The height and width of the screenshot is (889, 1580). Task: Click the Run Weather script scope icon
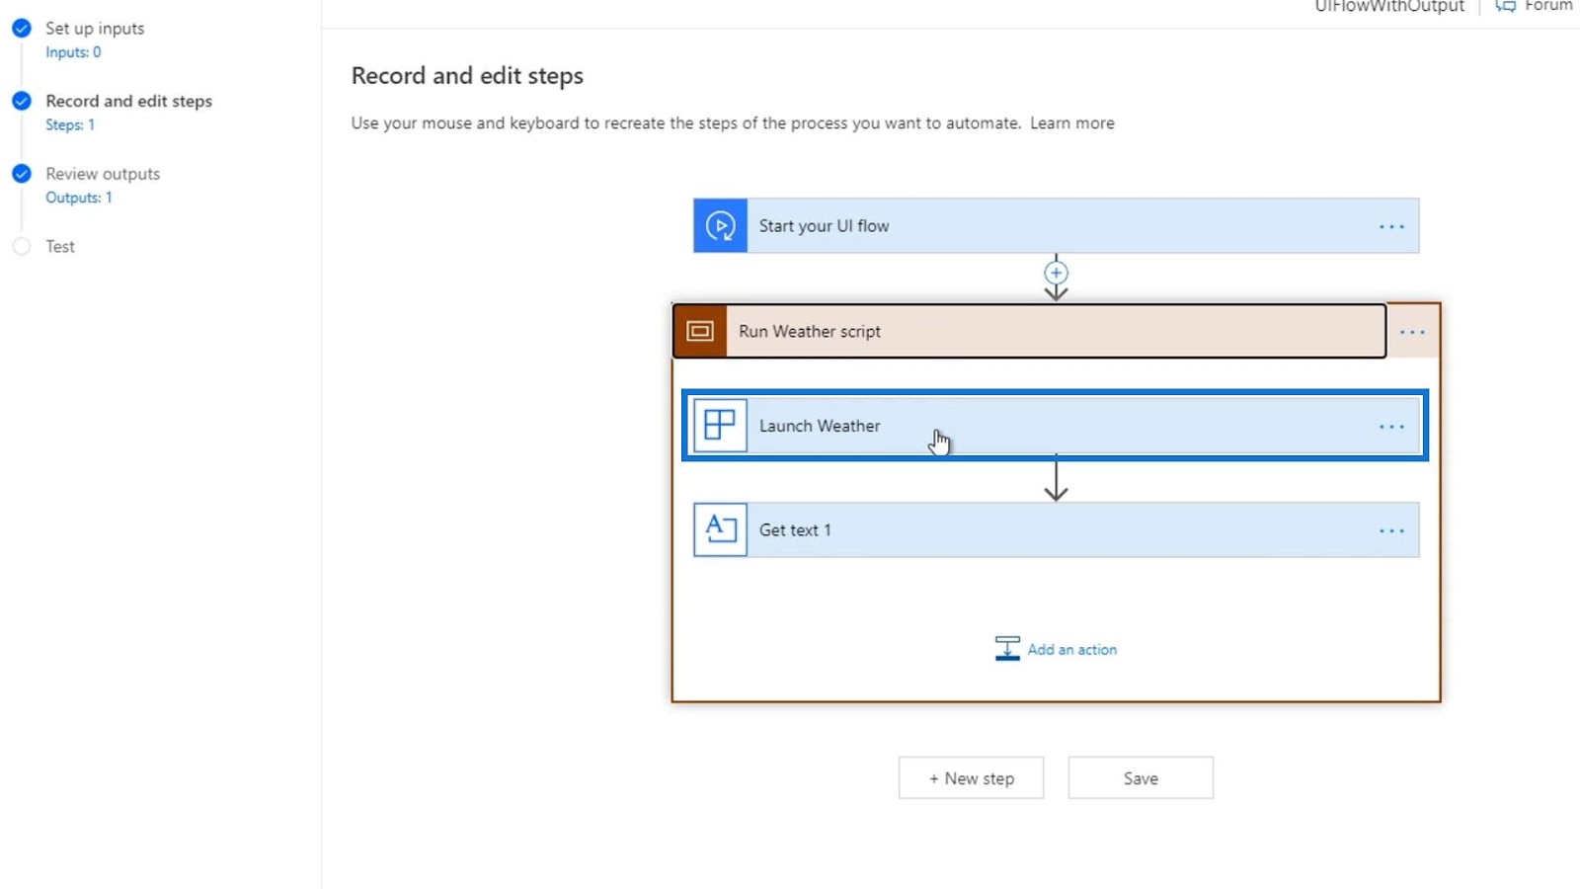pyautogui.click(x=700, y=331)
